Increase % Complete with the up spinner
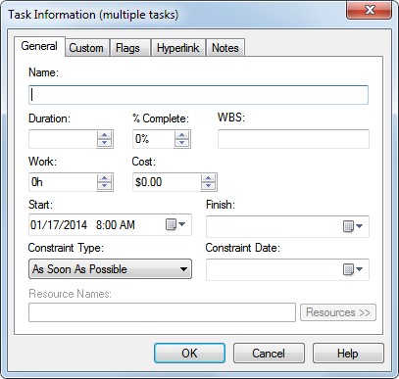 181,135
